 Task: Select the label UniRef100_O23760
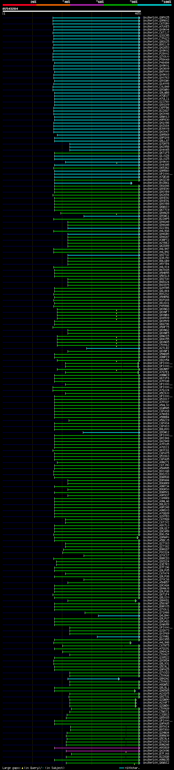(156, 102)
